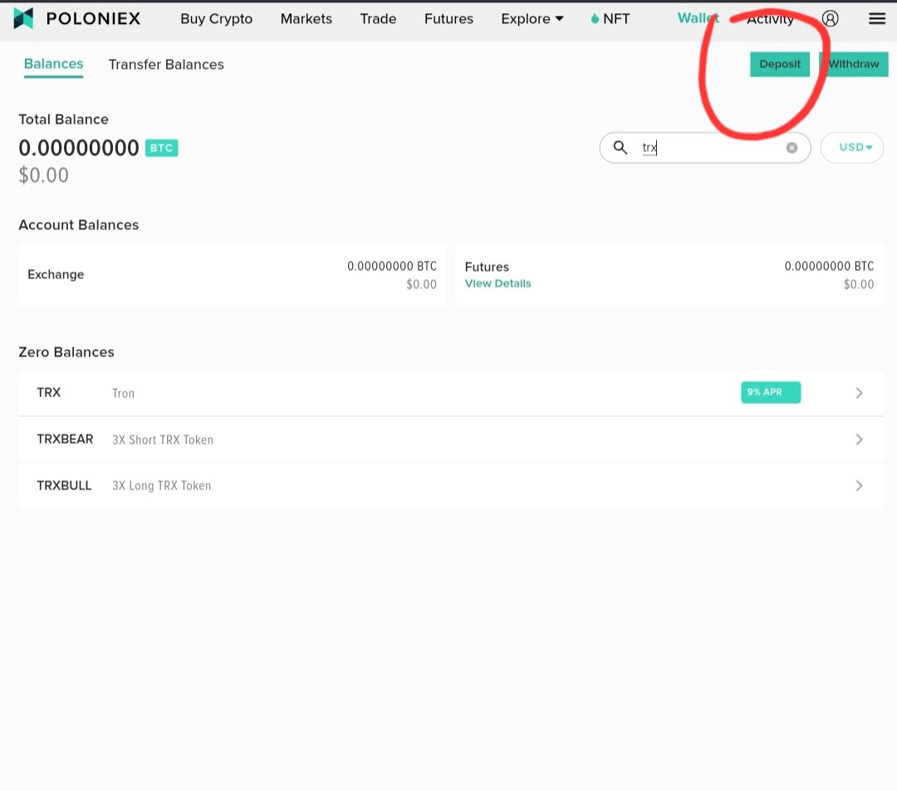Click Futures 0.00000000 BTC amount
Screen dimensions: 897x791
(x=829, y=266)
